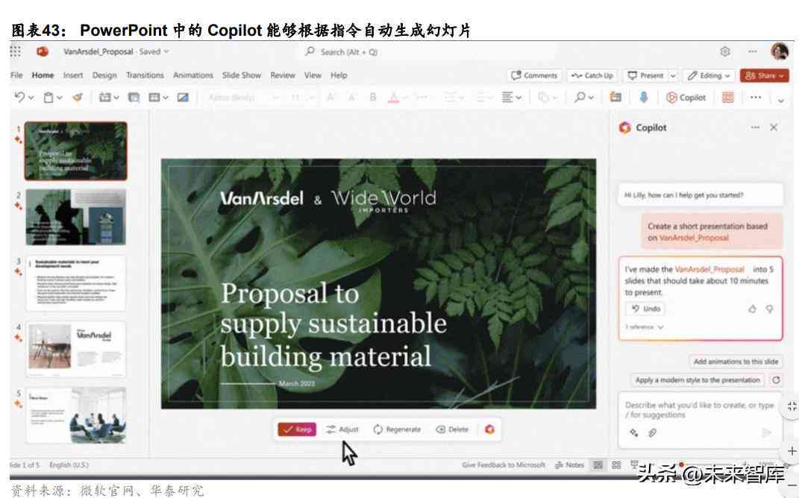
Task: Click Undo in Copilot response
Action: coord(645,309)
